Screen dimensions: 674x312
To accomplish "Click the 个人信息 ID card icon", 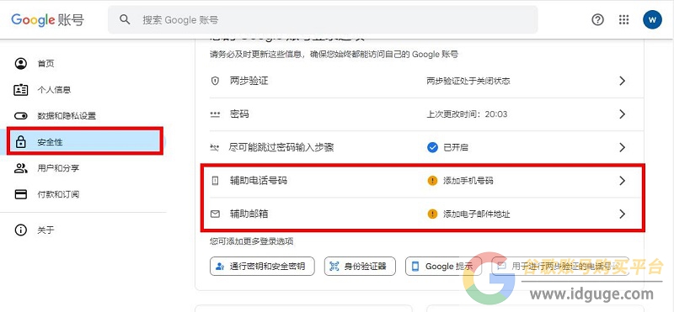I will click(x=20, y=90).
